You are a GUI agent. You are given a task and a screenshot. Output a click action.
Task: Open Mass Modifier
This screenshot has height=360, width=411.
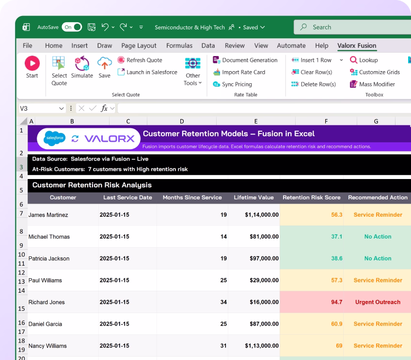(x=372, y=84)
